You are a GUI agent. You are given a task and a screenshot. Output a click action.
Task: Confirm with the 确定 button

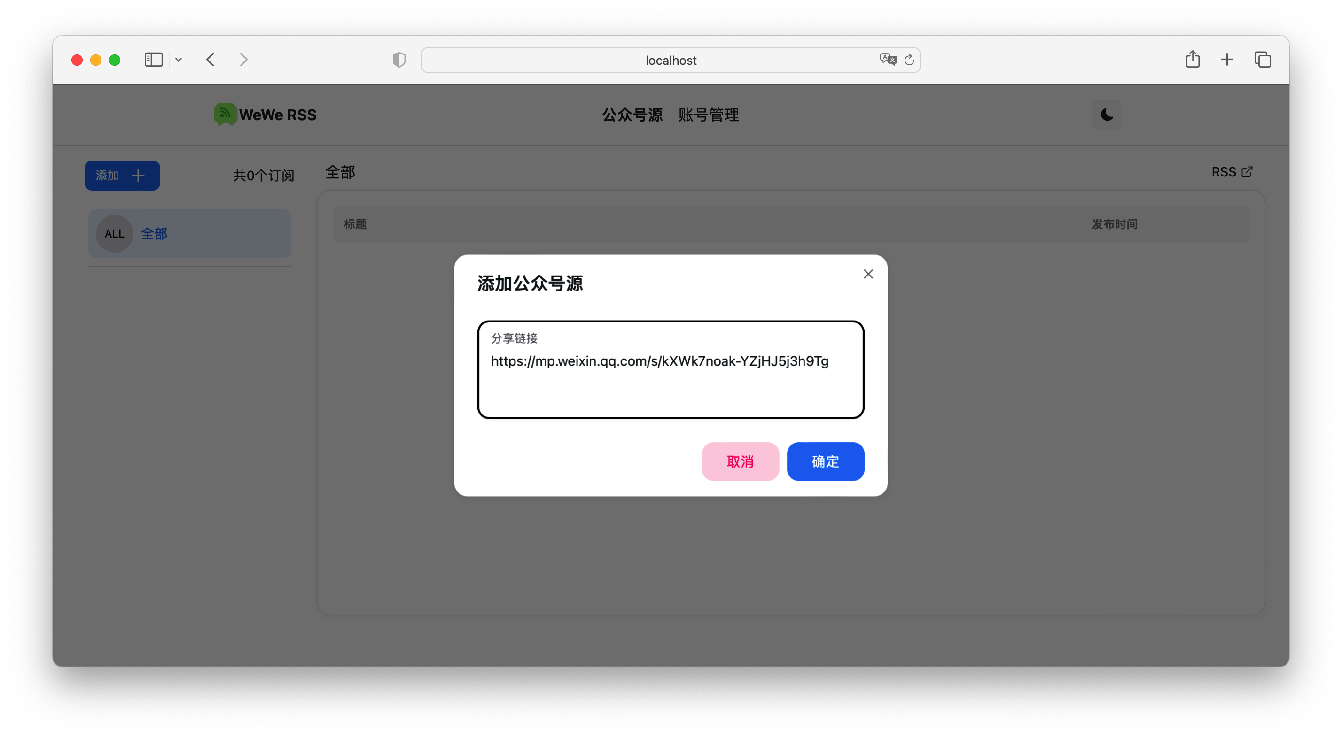(x=825, y=461)
